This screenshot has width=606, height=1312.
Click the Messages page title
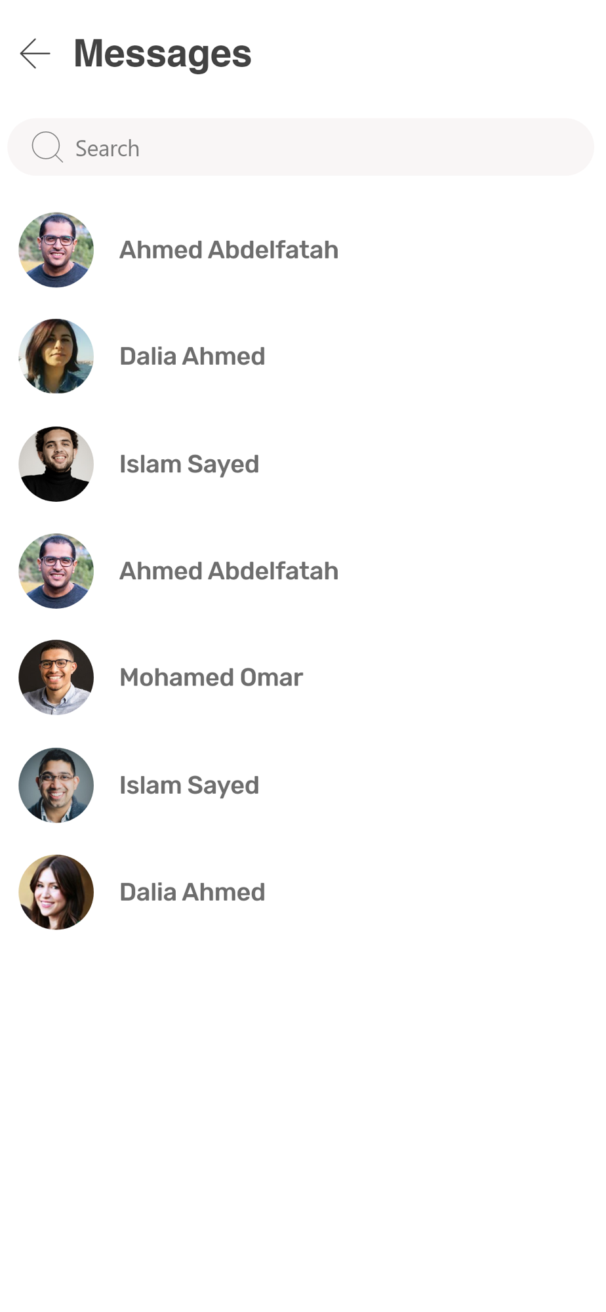163,54
